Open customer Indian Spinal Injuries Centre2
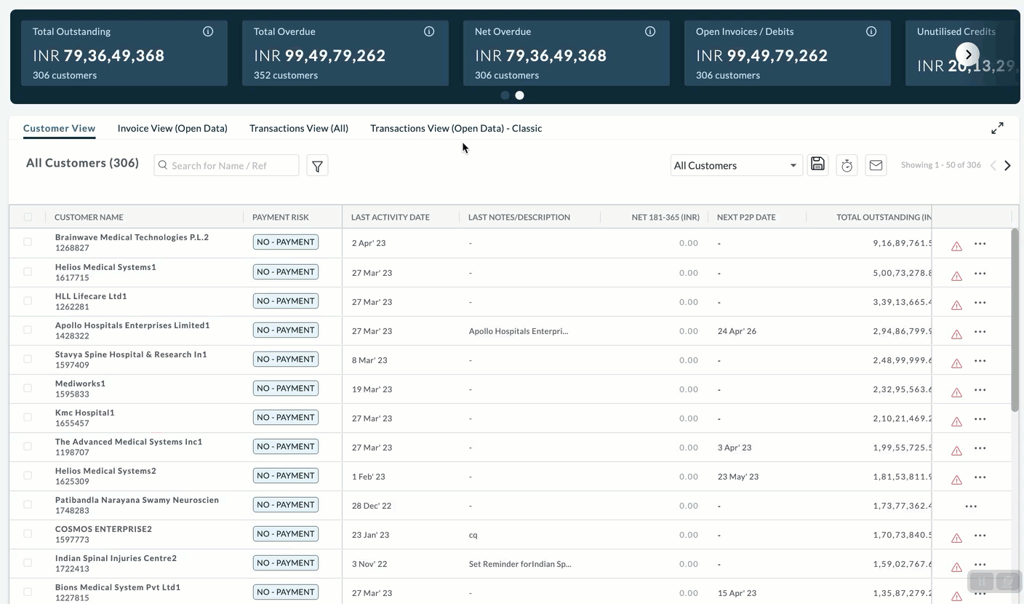1024x604 pixels. (116, 558)
